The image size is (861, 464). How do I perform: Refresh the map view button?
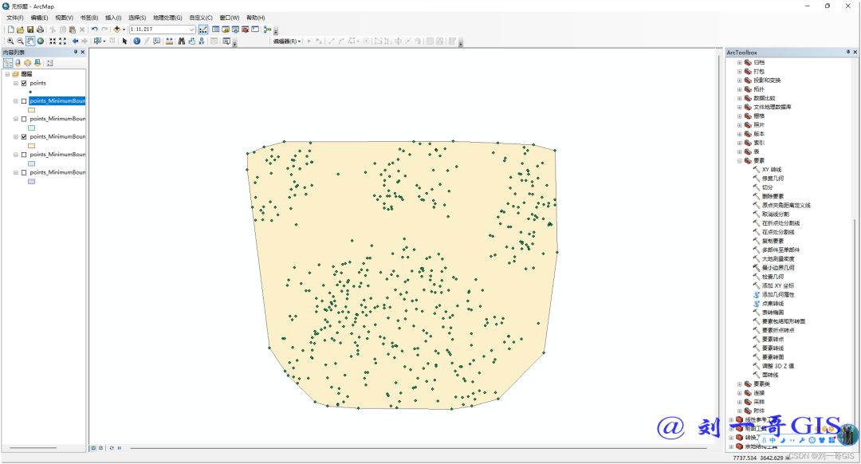point(112,448)
